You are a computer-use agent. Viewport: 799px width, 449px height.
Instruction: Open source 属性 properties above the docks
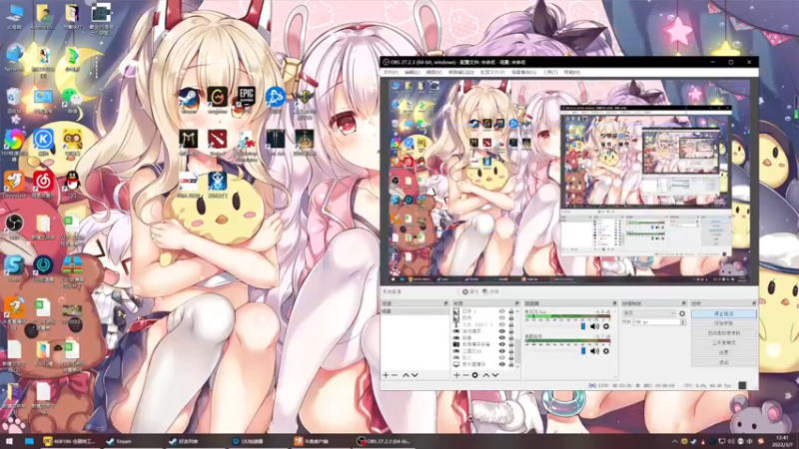pyautogui.click(x=469, y=291)
